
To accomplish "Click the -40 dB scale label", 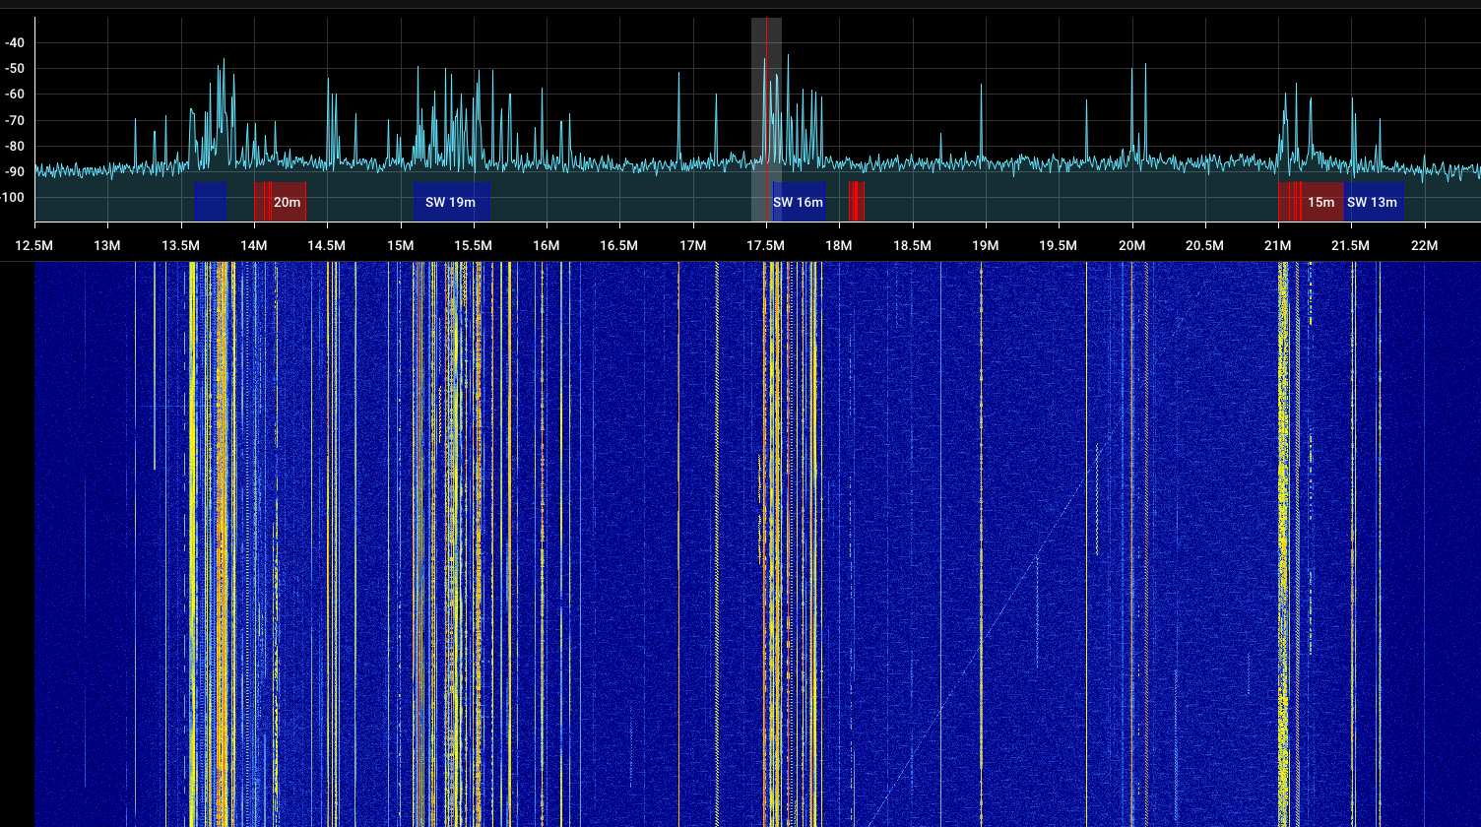I will pyautogui.click(x=16, y=43).
